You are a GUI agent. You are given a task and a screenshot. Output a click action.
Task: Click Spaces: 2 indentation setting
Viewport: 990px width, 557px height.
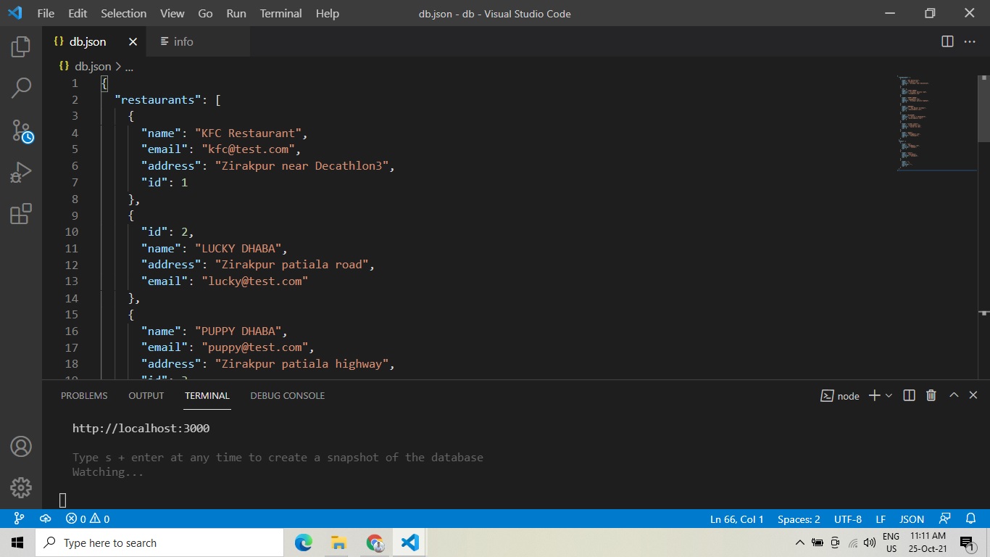[x=798, y=519]
